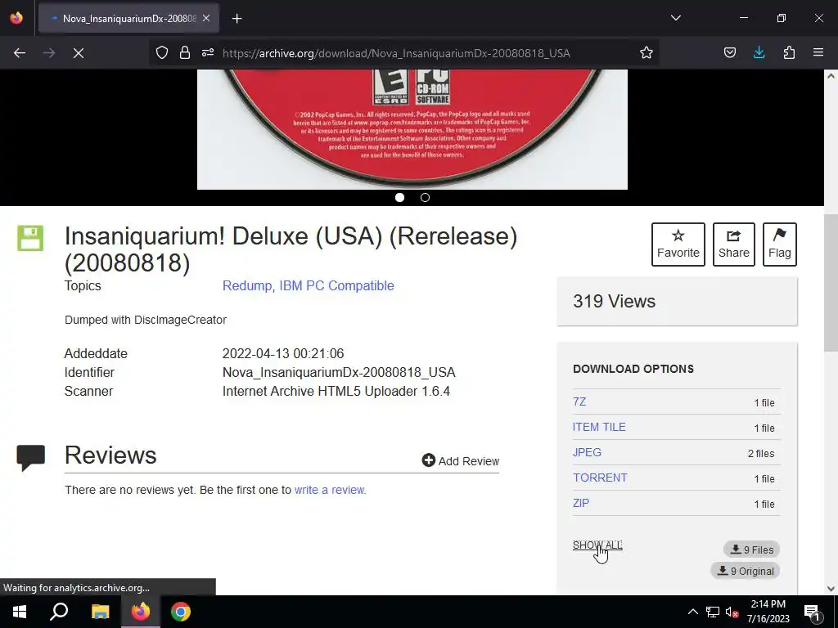Screen dimensions: 838x628
Task: Flag this archive item
Action: (x=780, y=244)
